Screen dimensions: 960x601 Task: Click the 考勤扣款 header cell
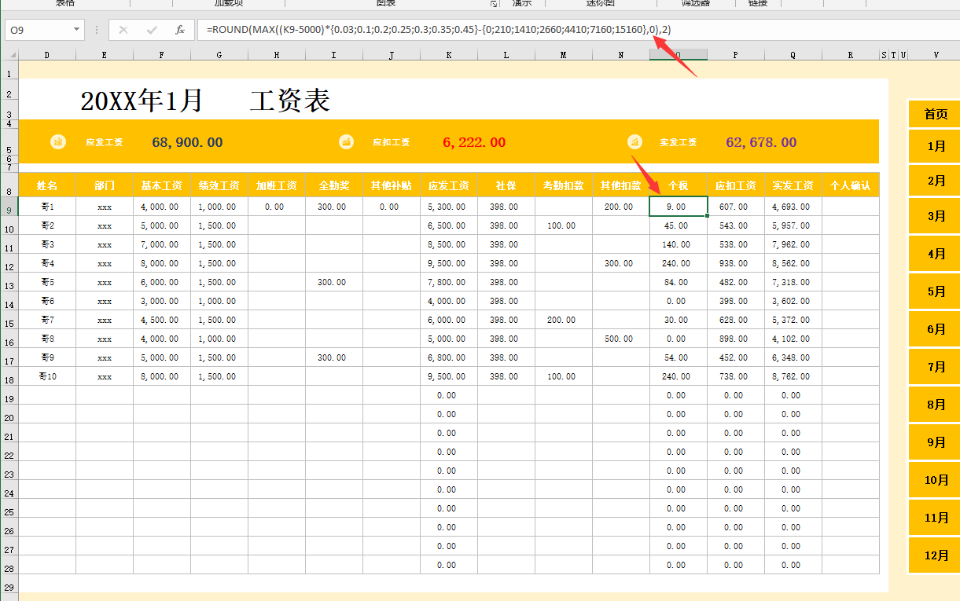pos(564,185)
